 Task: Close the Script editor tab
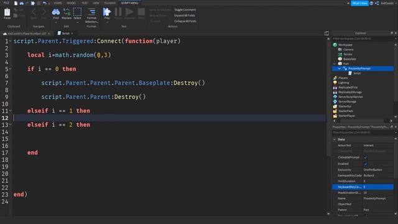click(x=72, y=34)
